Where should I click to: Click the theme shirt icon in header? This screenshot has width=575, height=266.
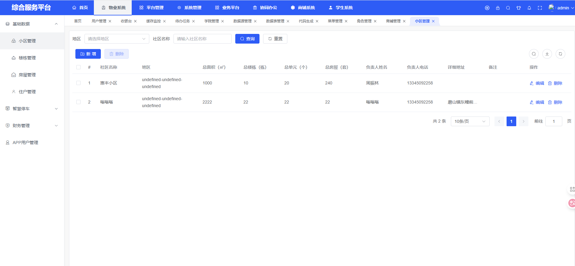[519, 8]
